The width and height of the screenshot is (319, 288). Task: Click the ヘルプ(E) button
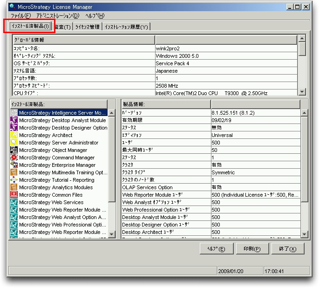point(217,249)
